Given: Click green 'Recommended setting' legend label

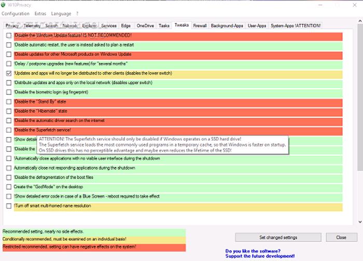Looking at the screenshot, I should 94,231.
